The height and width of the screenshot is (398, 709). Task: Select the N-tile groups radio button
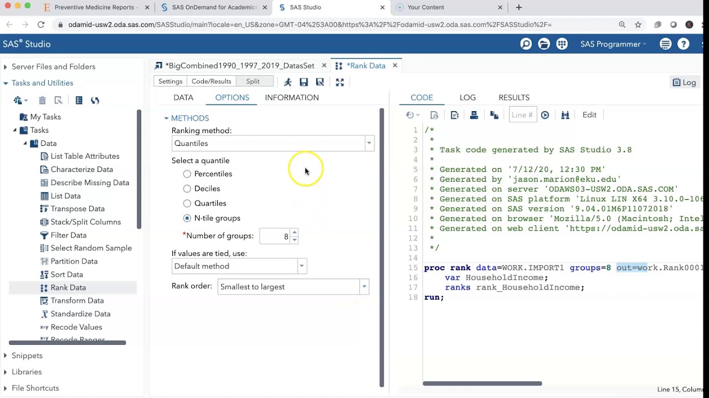(187, 218)
